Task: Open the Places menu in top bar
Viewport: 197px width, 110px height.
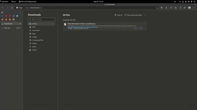Action: click(x=14, y=2)
